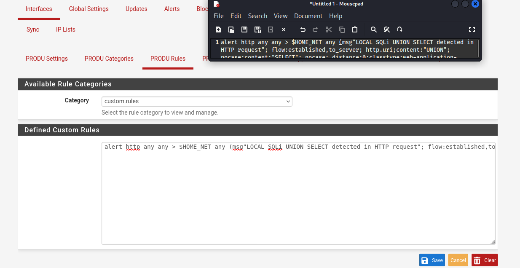520x268 pixels.
Task: Cancel the custom rules edit
Action: [458, 260]
